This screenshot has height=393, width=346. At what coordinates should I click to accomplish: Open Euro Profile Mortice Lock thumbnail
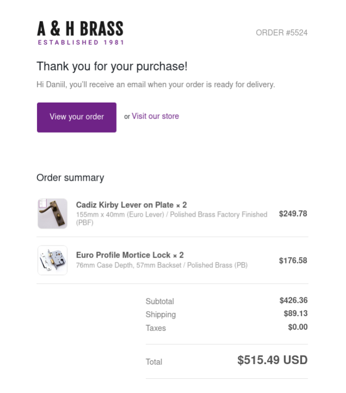point(52,260)
